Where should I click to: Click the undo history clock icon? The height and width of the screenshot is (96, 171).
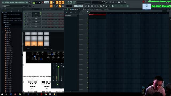pyautogui.click(x=107, y=2)
